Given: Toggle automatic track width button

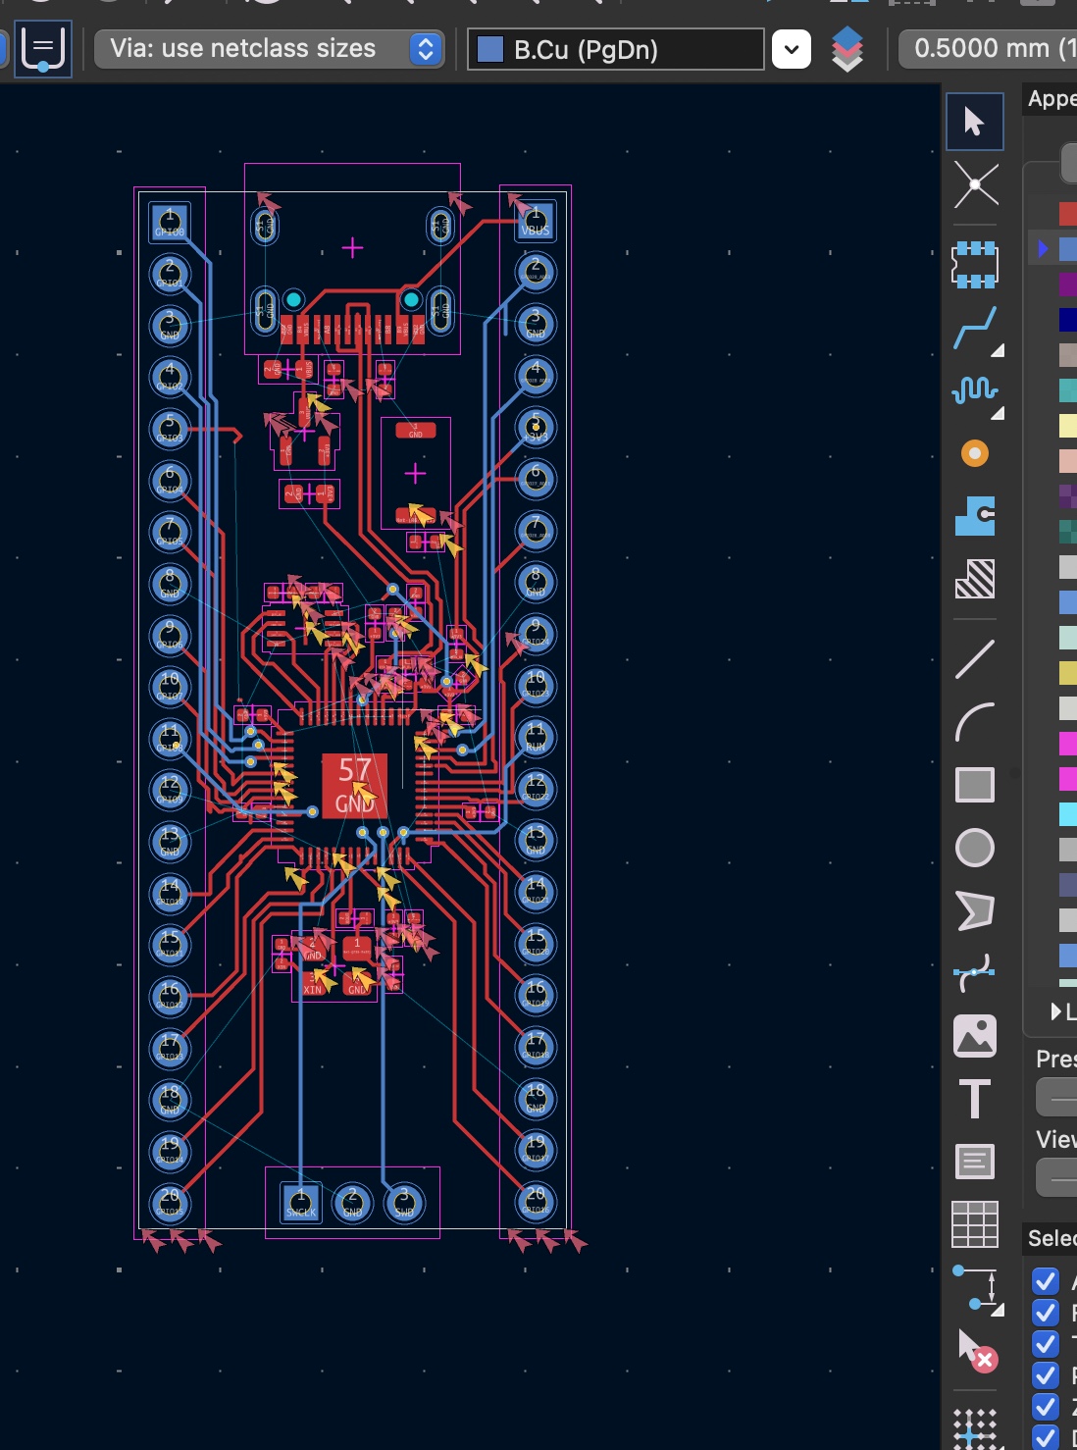Looking at the screenshot, I should point(43,49).
